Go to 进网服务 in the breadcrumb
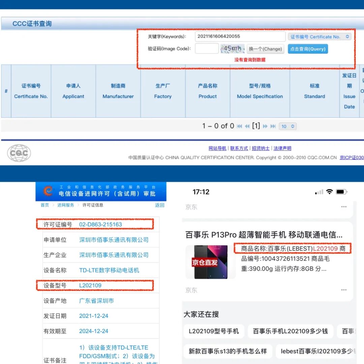Image resolution: width=364 pixels, height=364 pixels. click(x=66, y=205)
